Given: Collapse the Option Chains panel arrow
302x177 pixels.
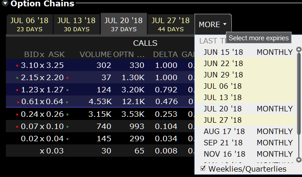Looking at the screenshot, I should coord(5,3).
